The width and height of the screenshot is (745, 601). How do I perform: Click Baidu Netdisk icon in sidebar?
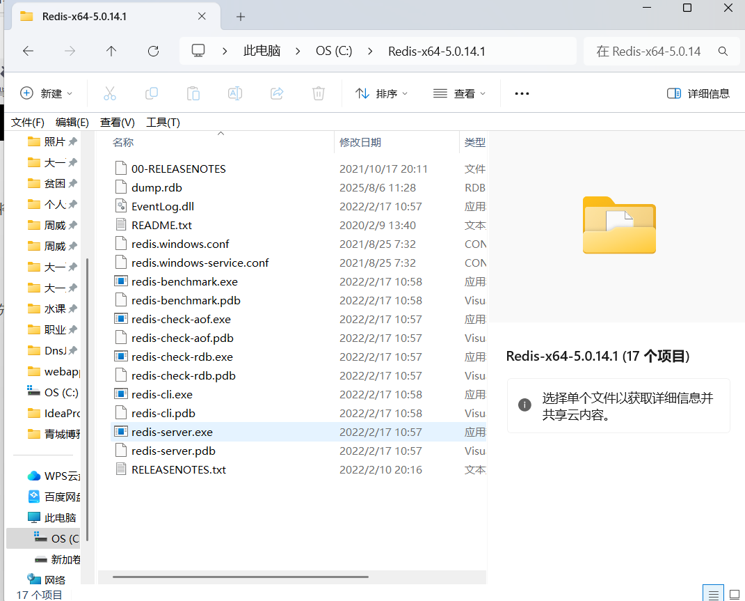(x=34, y=497)
